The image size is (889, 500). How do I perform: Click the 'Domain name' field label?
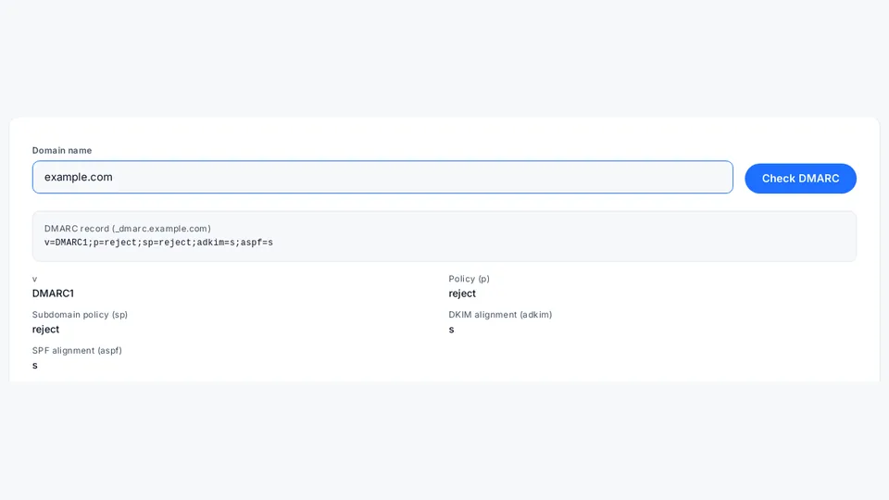62,150
